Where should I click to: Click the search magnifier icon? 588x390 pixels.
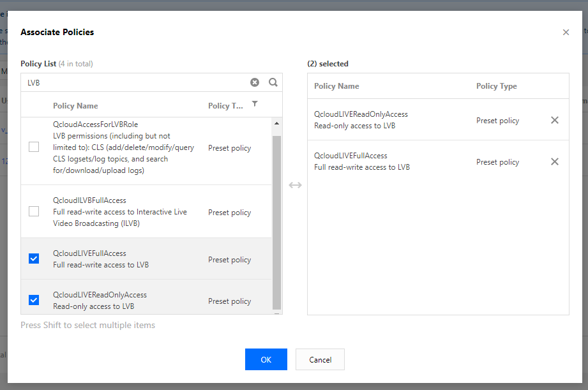[273, 82]
